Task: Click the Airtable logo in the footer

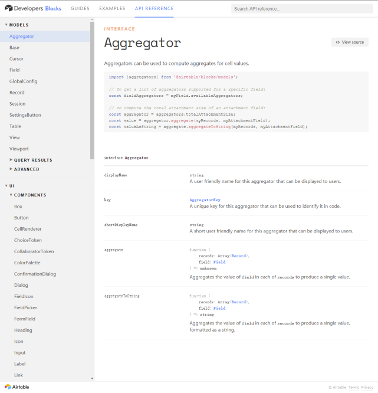Action: click(x=17, y=387)
